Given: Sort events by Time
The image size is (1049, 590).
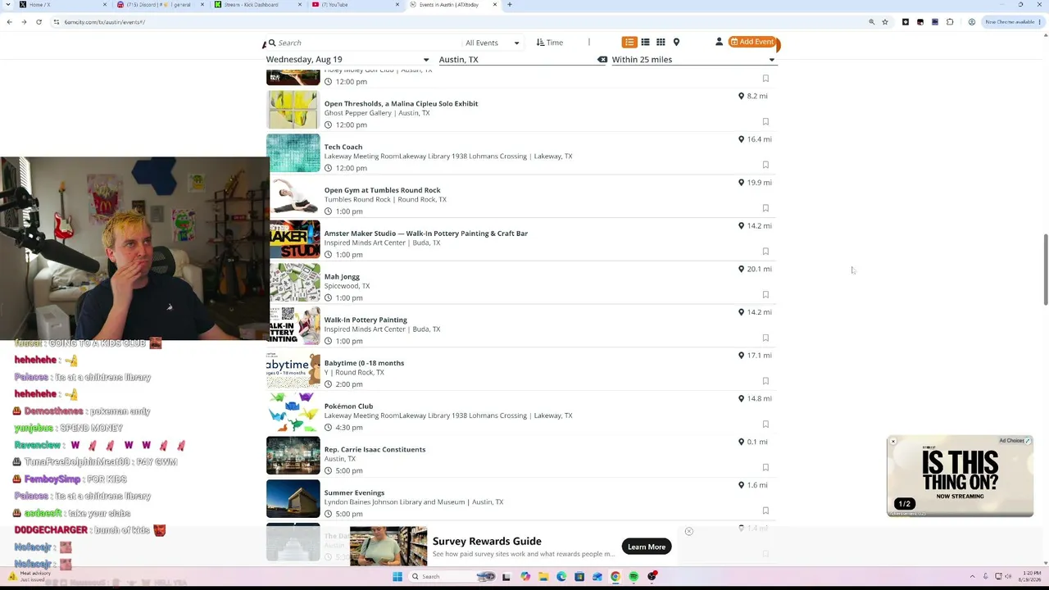Looking at the screenshot, I should pos(550,43).
